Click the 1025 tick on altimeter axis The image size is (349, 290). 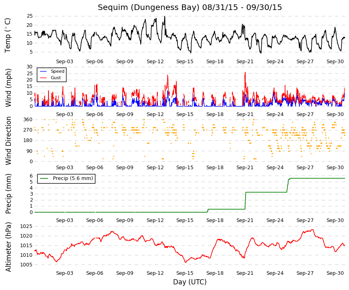point(26,226)
